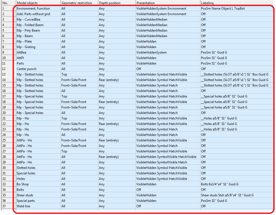This screenshot has height=215, width=276.
Task: Select the Environment, Function cell
Action: click(x=38, y=9)
